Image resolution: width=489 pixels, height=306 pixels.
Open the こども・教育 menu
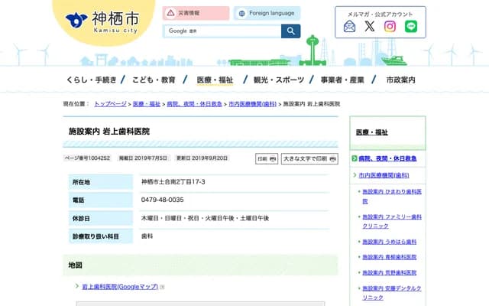tap(153, 80)
